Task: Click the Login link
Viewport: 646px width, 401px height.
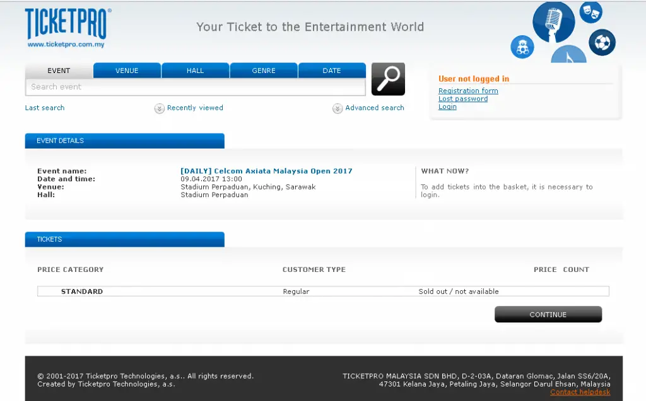Action: click(447, 106)
